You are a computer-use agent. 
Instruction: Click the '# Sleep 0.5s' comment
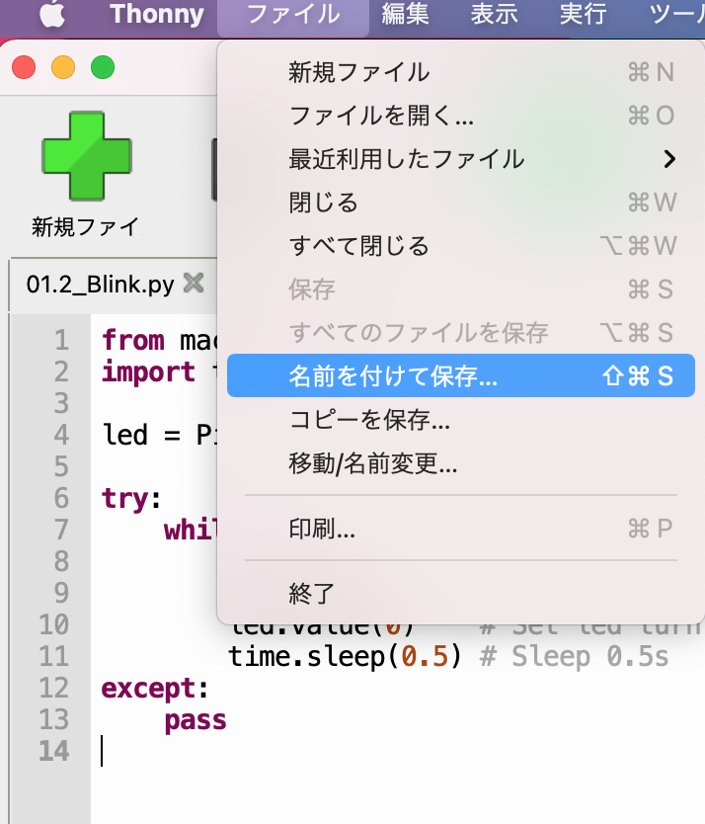tap(575, 656)
